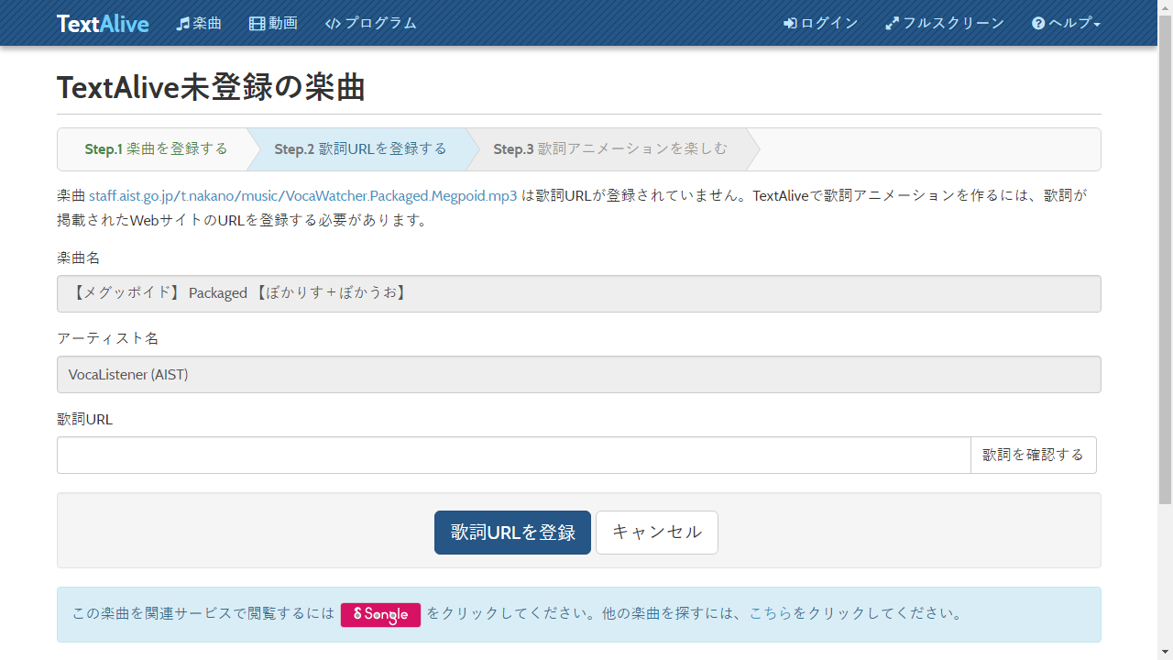The height and width of the screenshot is (660, 1173).
Task: Click the キャンセル button
Action: 656,533
